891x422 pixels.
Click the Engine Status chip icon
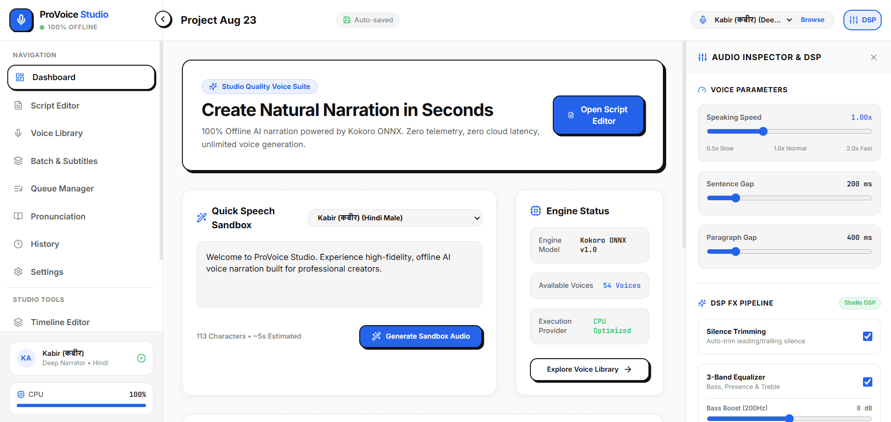(536, 211)
